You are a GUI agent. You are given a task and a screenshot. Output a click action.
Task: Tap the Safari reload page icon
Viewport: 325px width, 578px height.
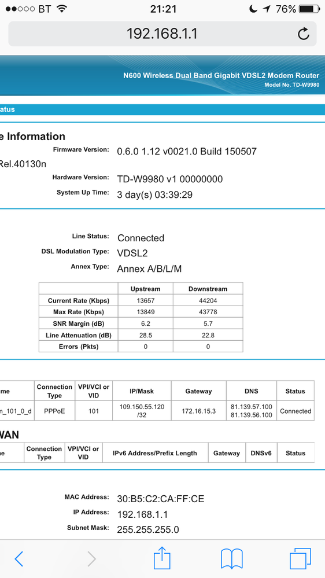303,34
